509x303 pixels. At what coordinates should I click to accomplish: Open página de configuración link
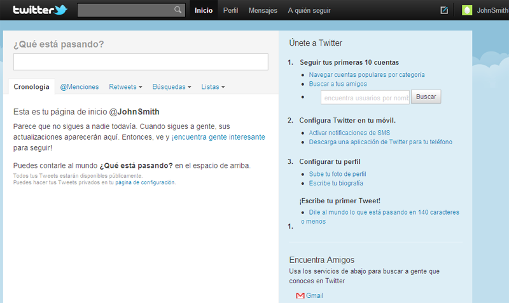(x=145, y=182)
